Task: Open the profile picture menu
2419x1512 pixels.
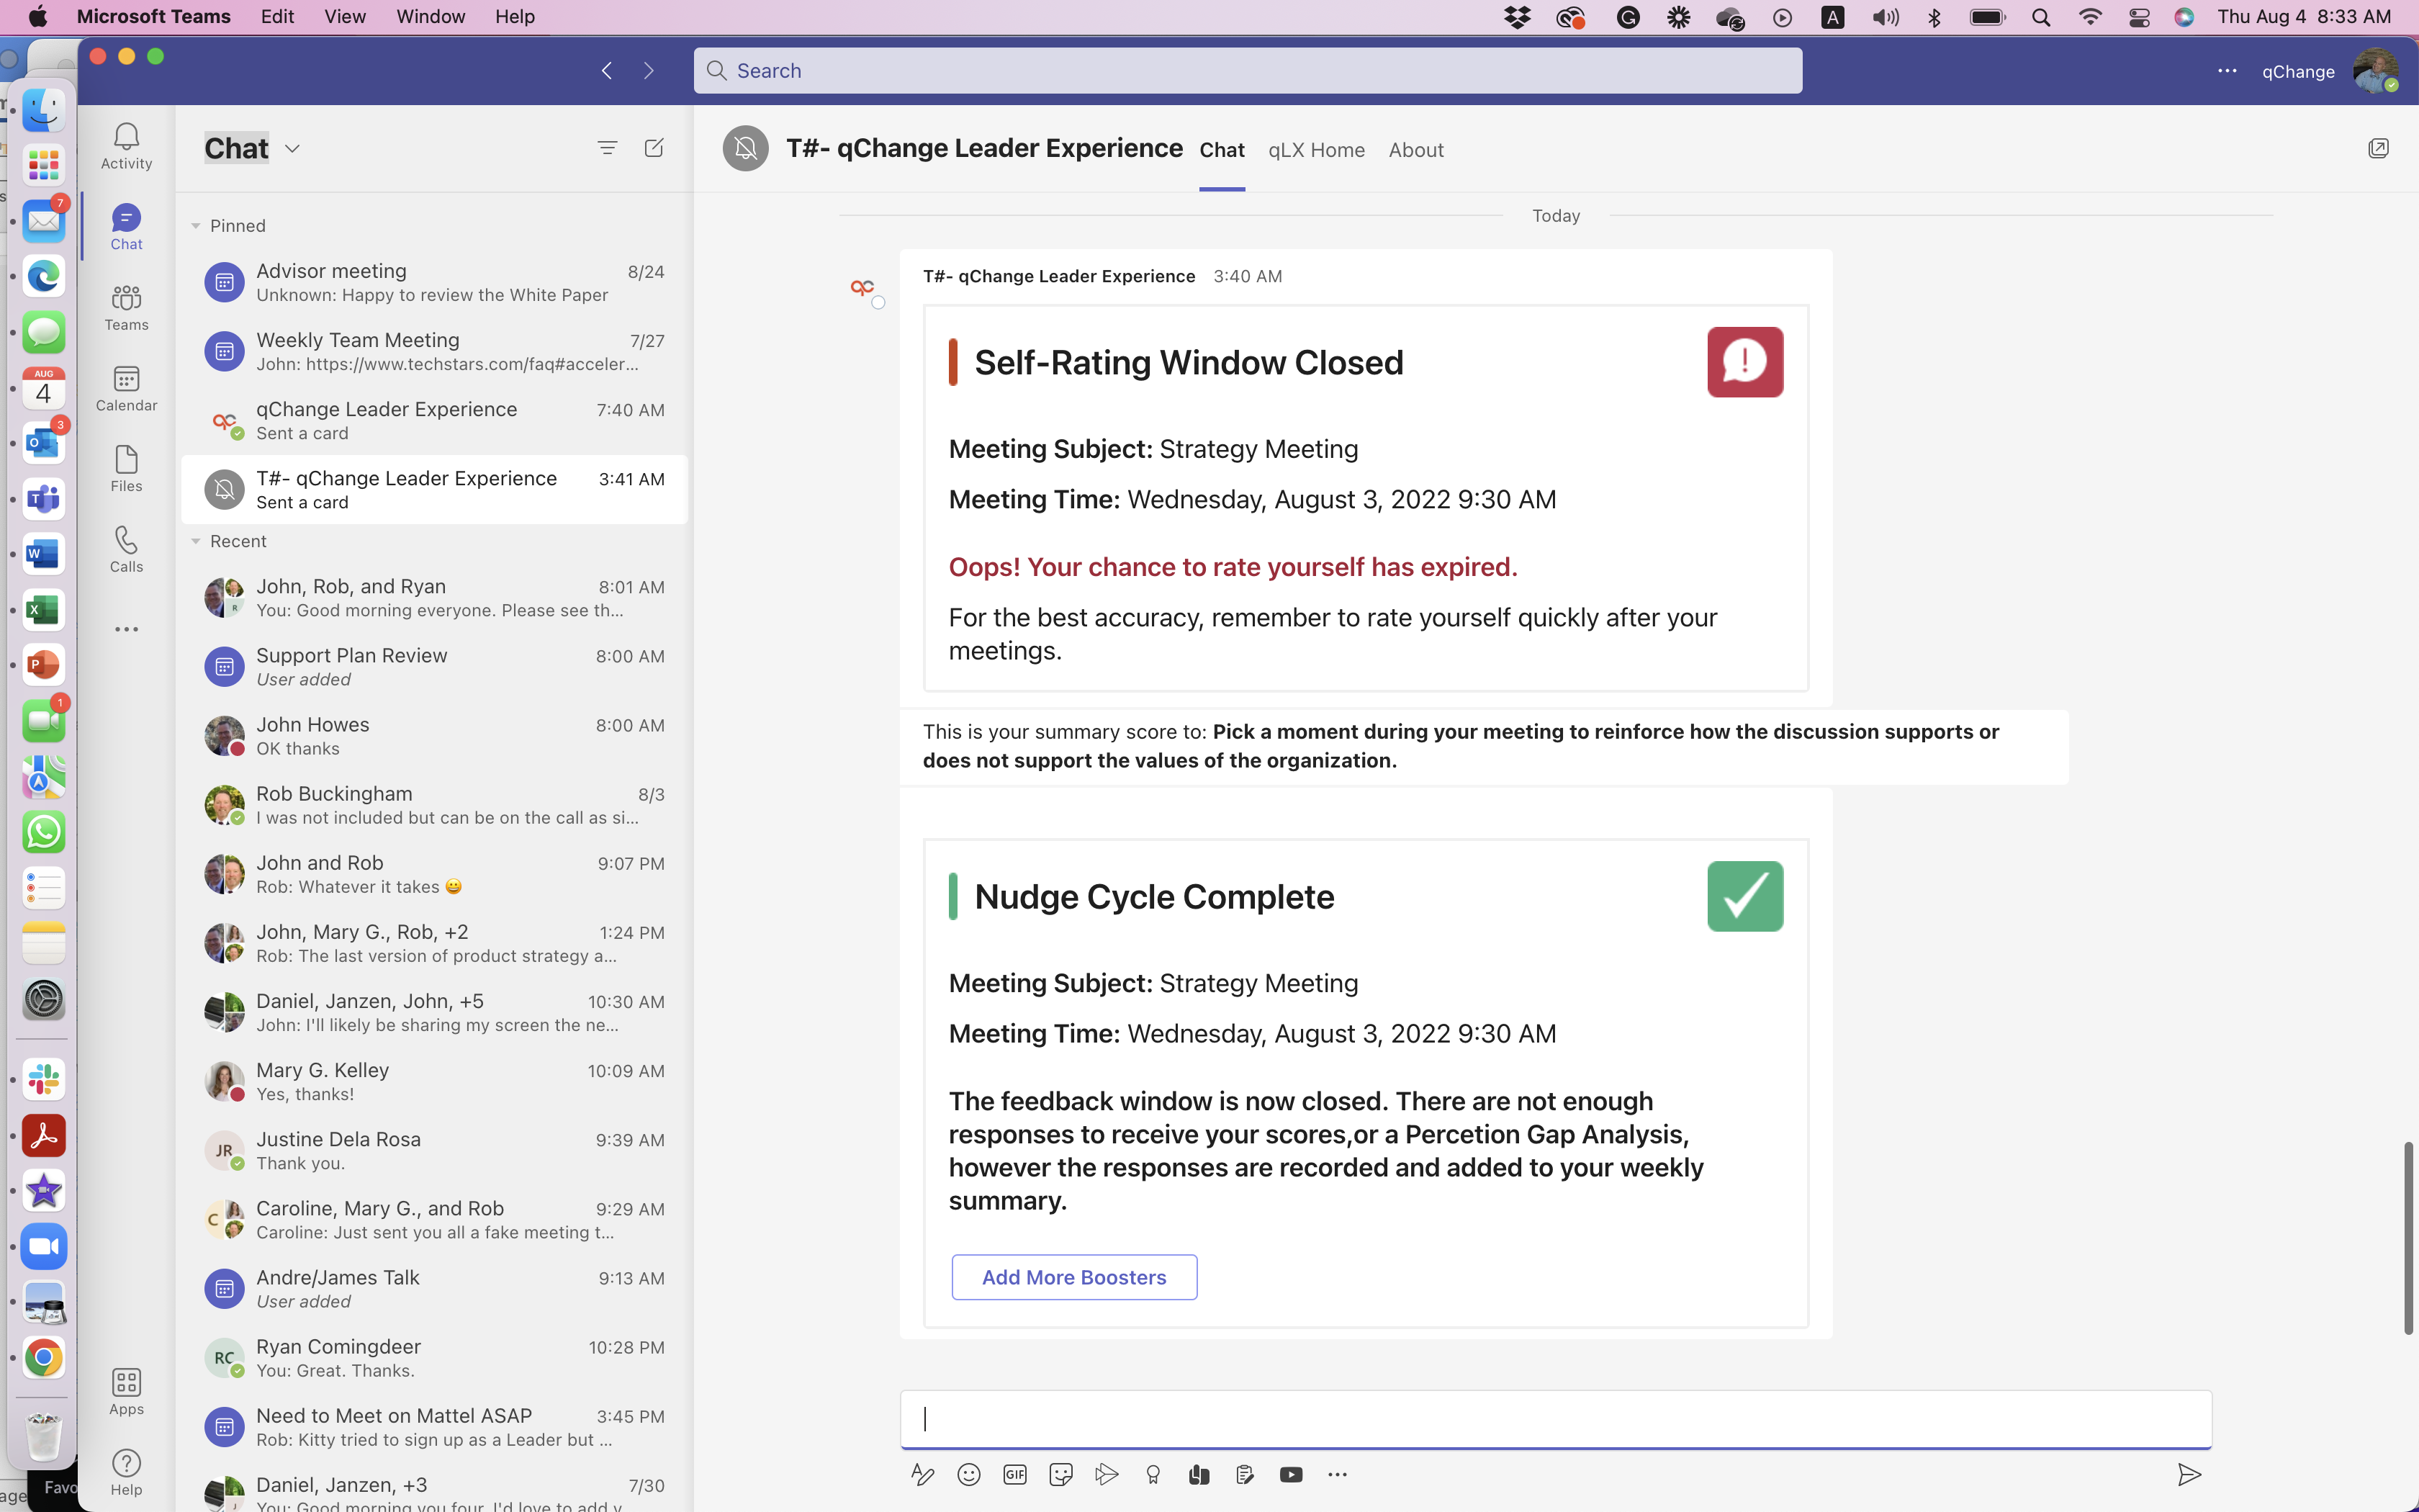Action: (2376, 71)
